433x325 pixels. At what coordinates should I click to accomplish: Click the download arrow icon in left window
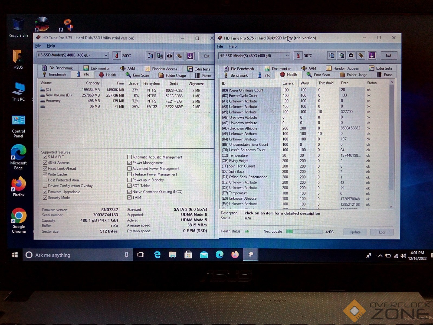(x=190, y=56)
